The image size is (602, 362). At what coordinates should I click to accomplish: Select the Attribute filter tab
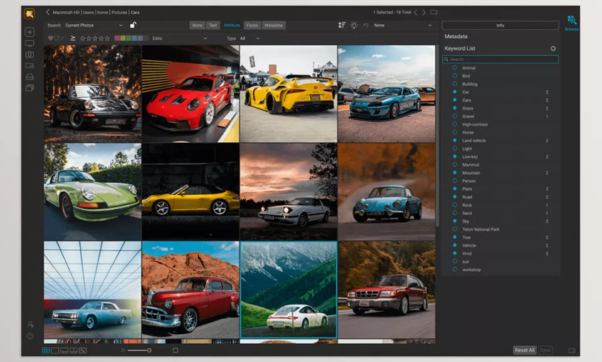pos(231,25)
